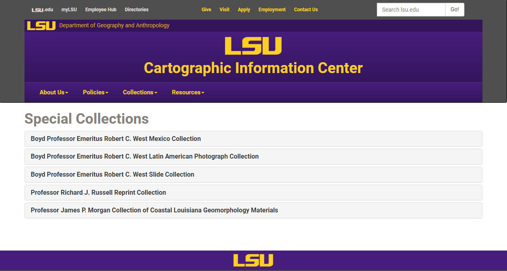The height and width of the screenshot is (271, 507).
Task: Expand the Richard J. Russell Reprint Collection panel
Action: tap(253, 192)
